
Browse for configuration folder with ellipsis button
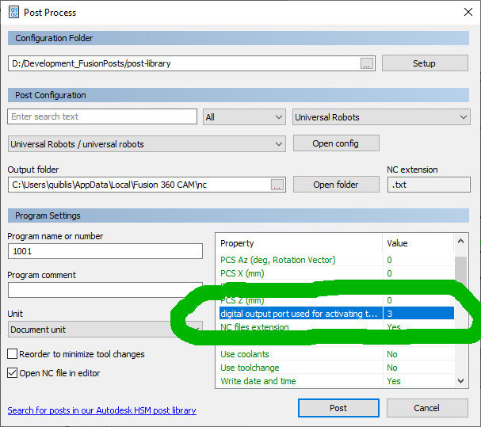(365, 64)
